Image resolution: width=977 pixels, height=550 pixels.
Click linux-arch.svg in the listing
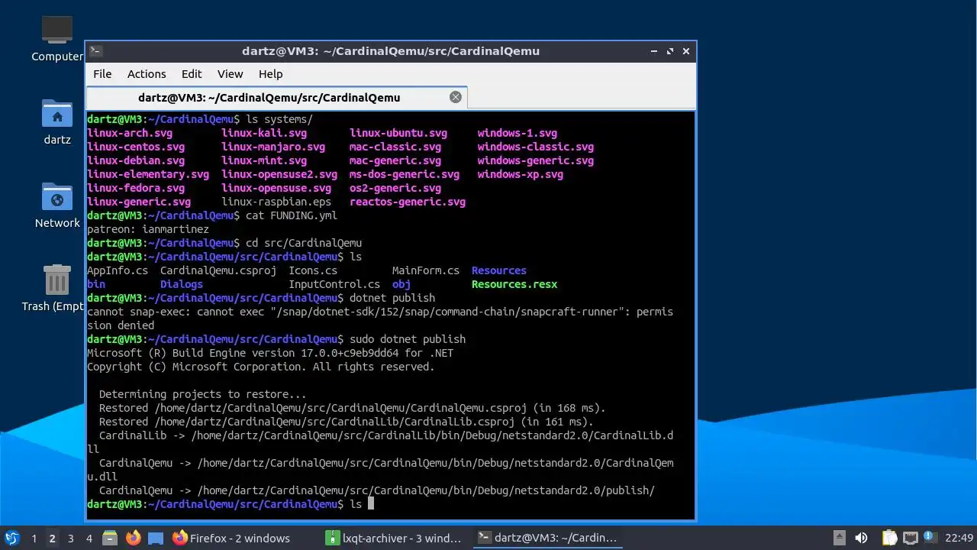coord(130,133)
